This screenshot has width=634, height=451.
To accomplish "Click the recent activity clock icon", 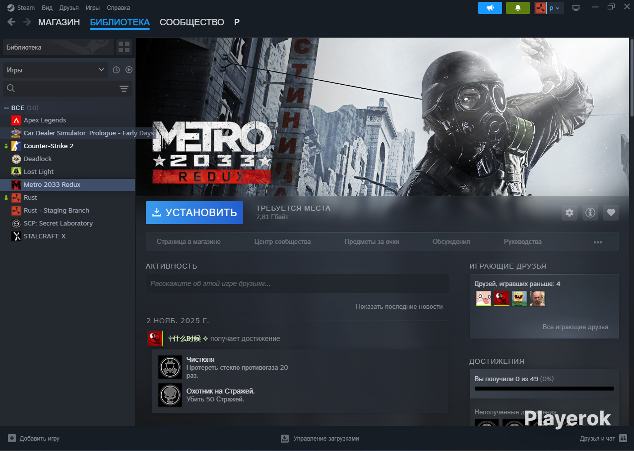I will (116, 70).
